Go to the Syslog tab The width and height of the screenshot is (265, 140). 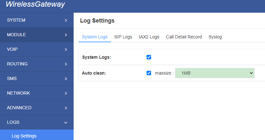[x=215, y=37]
